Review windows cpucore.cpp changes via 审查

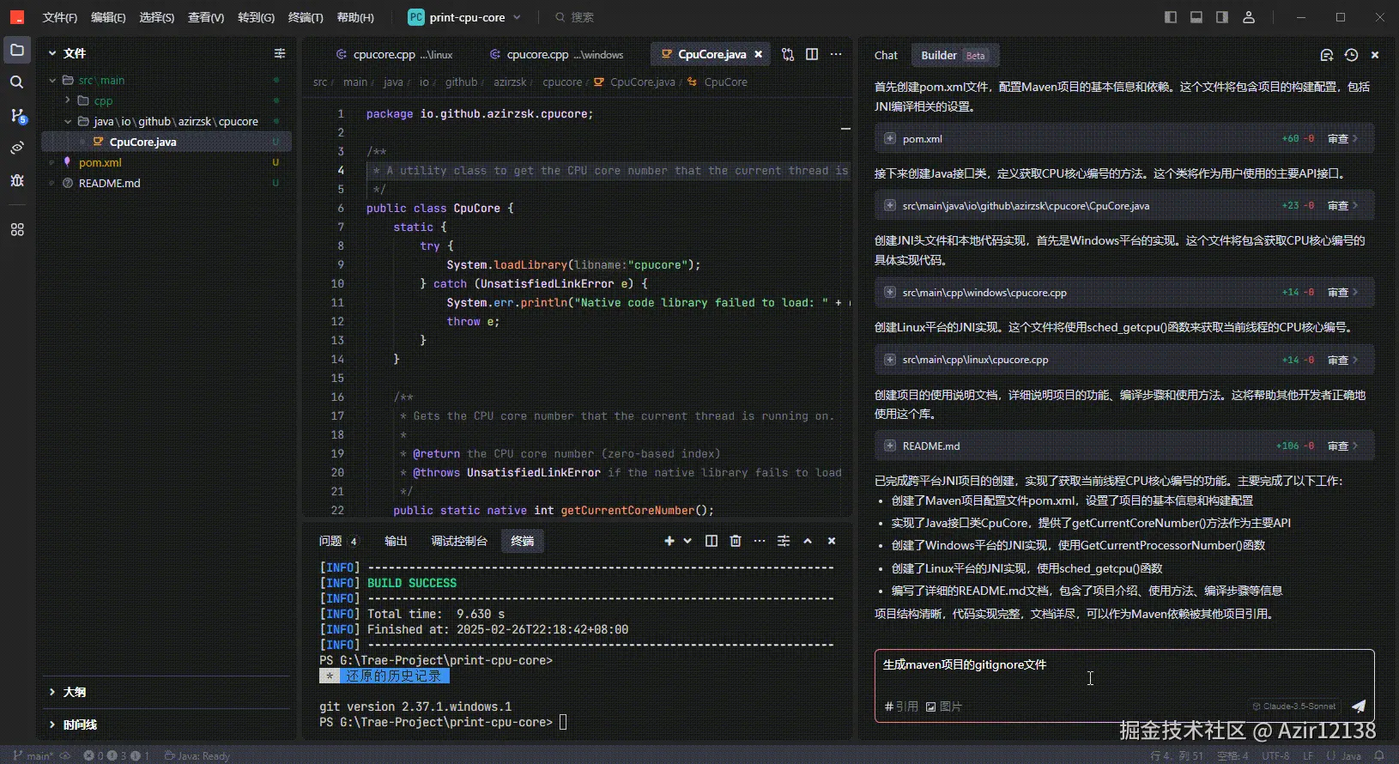coord(1342,292)
